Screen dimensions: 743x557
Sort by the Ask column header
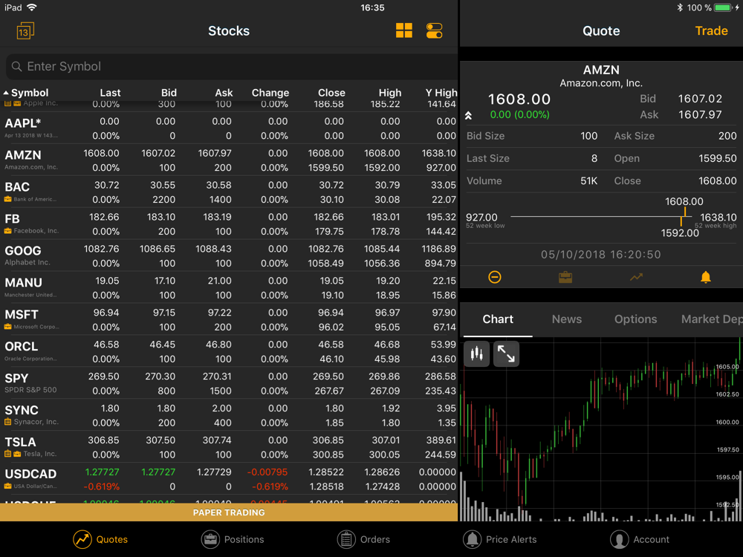pyautogui.click(x=224, y=93)
